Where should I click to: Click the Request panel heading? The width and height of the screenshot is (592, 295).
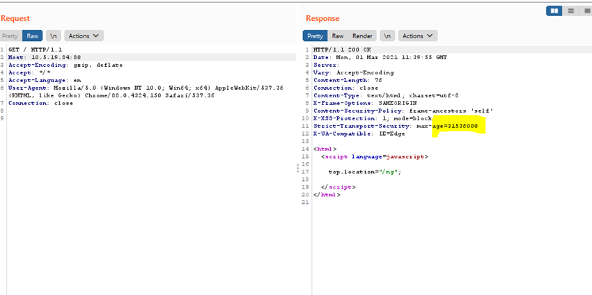[15, 18]
